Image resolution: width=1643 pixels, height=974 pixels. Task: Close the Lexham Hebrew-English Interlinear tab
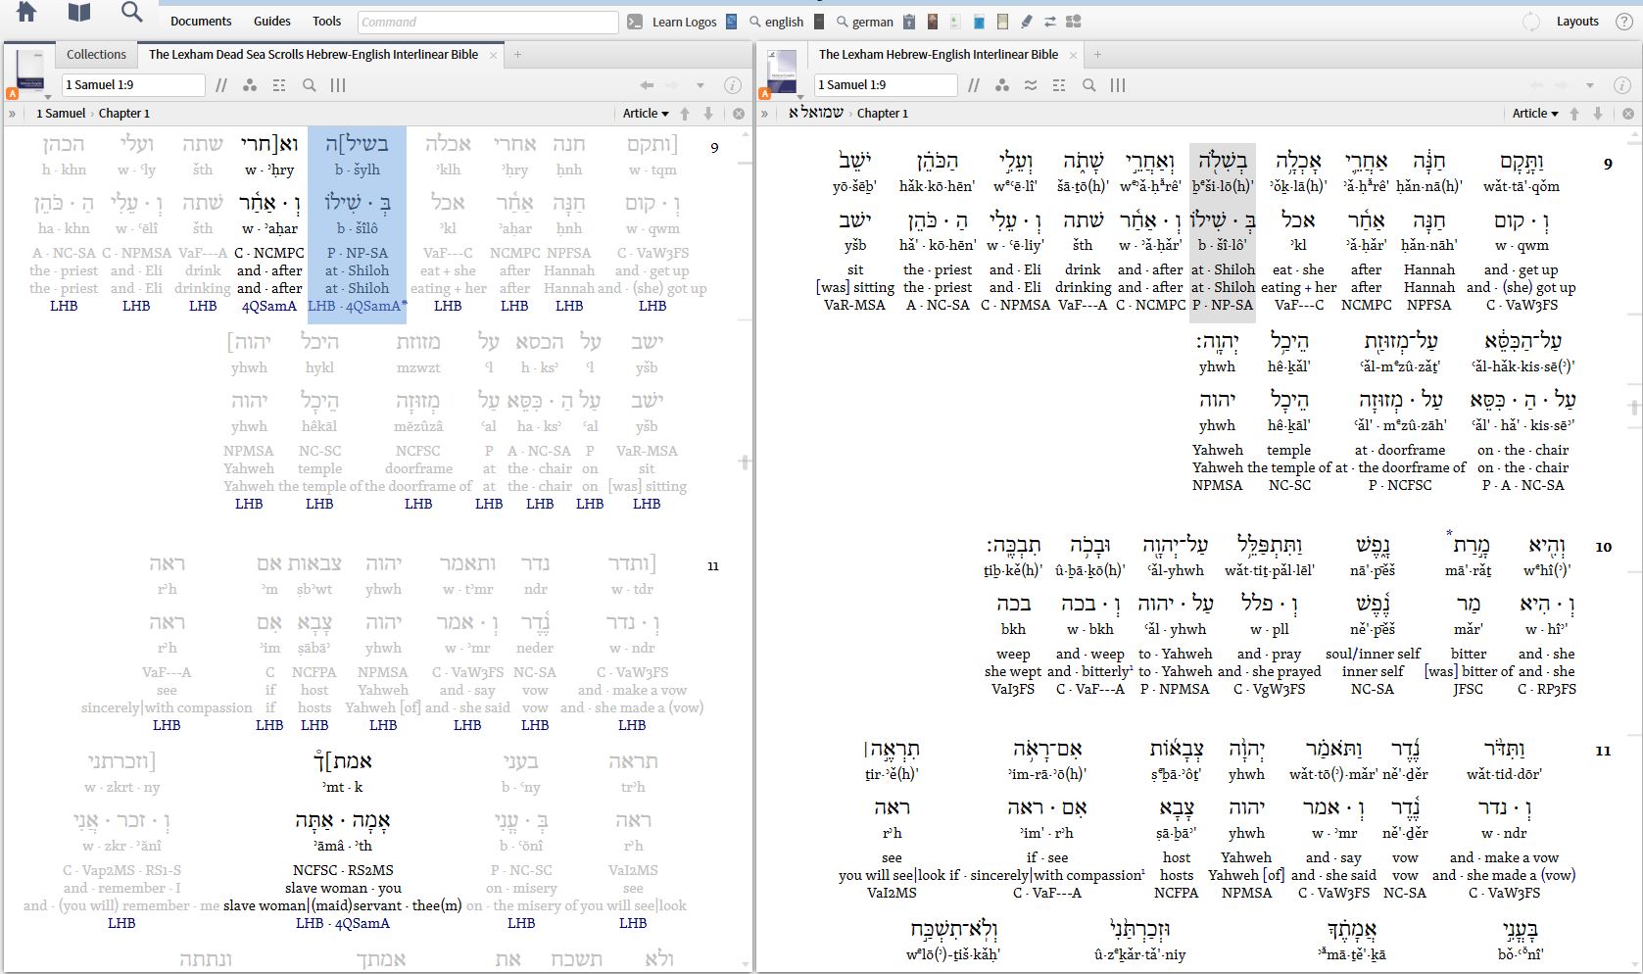tap(1073, 55)
